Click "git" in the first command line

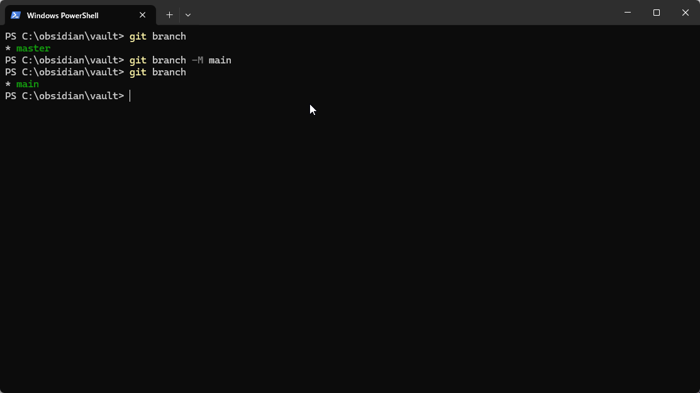[138, 36]
